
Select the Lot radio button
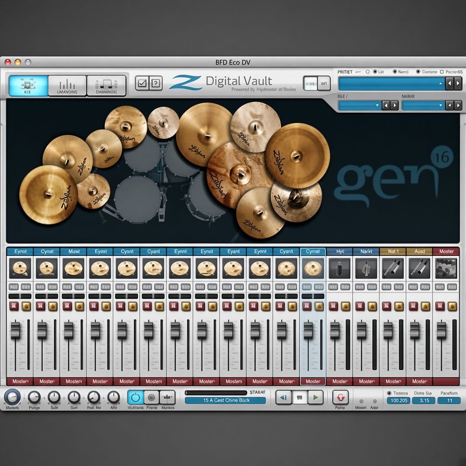[x=375, y=71]
